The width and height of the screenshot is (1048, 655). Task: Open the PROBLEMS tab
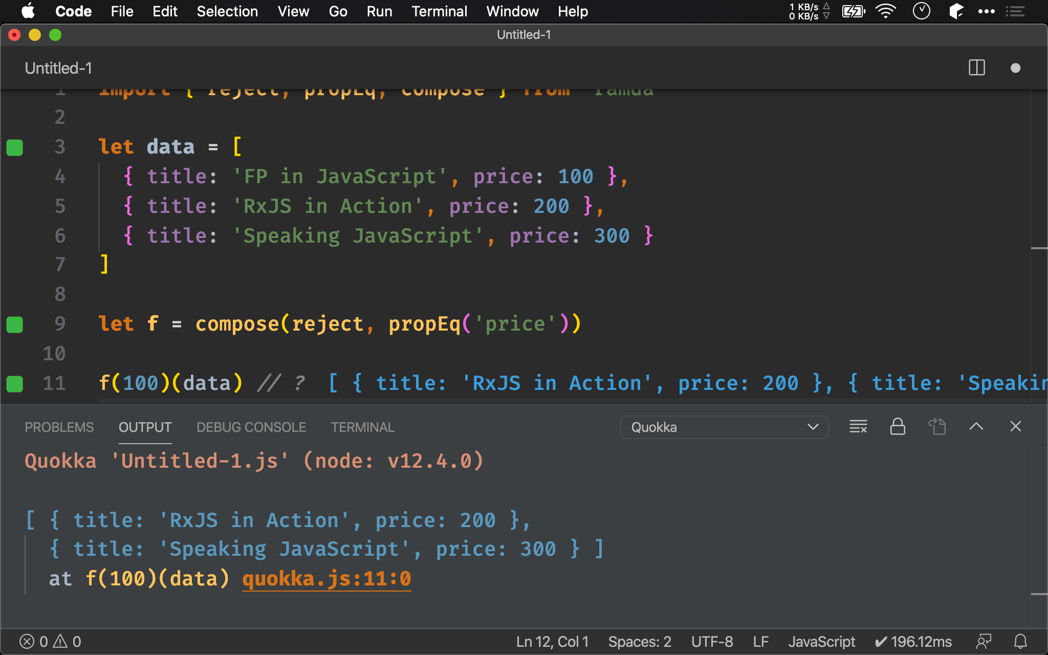(x=59, y=427)
